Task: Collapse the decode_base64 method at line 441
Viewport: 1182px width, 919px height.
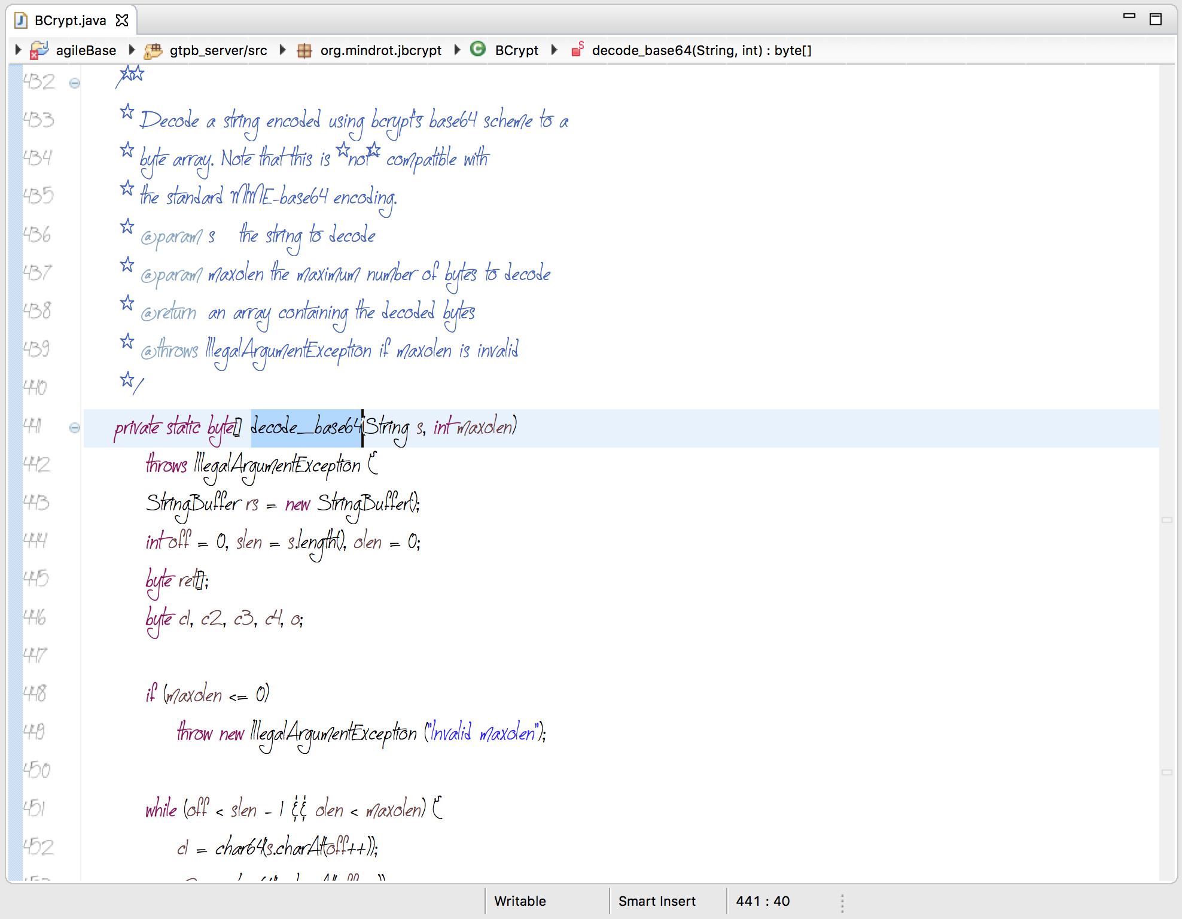Action: click(75, 428)
